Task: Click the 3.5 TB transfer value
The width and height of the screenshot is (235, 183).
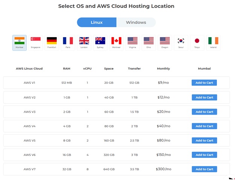Action: [134, 169]
